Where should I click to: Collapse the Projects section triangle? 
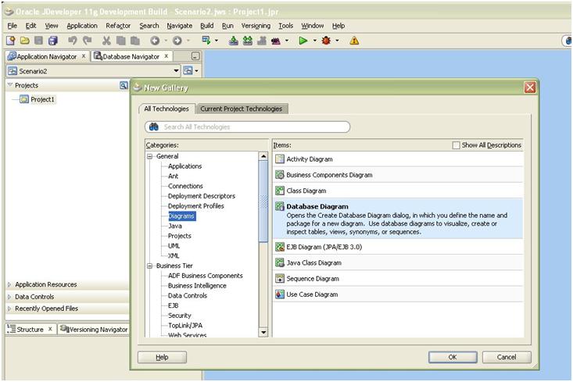coord(10,84)
